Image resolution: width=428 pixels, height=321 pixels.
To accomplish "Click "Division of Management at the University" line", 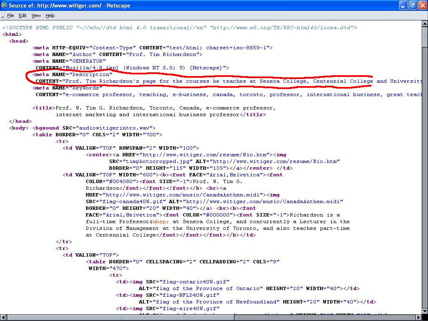I will click(217, 228).
